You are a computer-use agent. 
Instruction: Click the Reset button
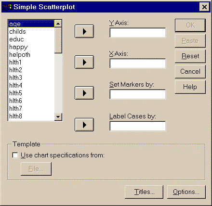(x=190, y=56)
